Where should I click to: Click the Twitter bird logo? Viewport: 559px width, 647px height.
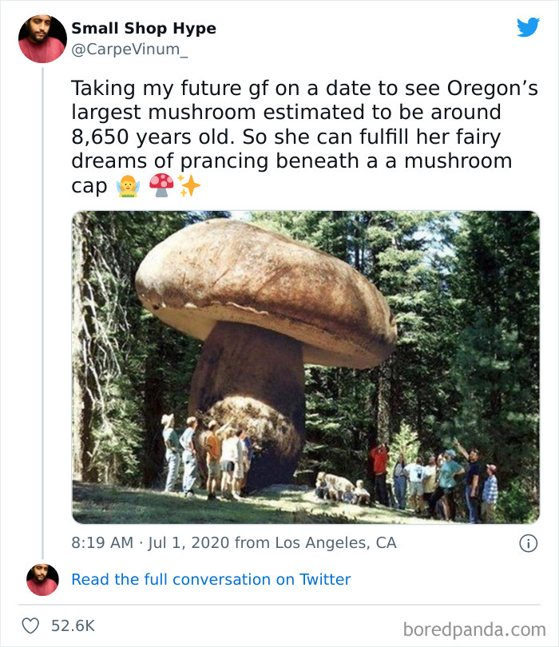[x=527, y=27]
